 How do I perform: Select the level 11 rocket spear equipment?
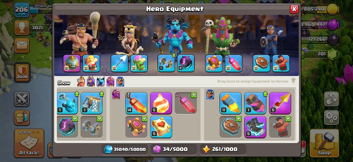(x=230, y=103)
